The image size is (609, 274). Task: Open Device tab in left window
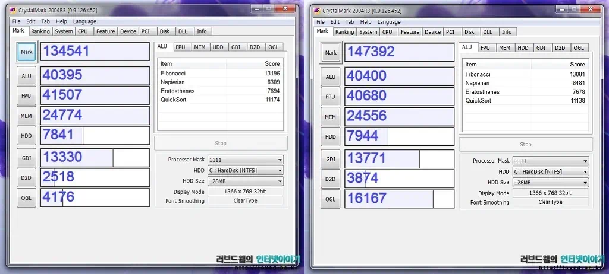click(x=128, y=31)
